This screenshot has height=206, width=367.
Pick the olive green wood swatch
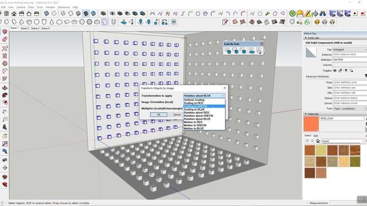point(355,161)
